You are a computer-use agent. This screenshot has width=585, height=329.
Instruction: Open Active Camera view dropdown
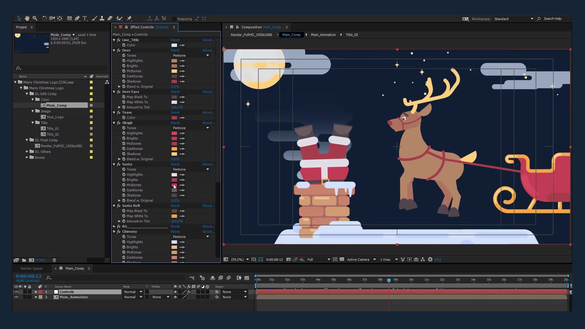361,260
